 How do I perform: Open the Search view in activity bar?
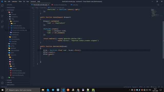coord(2,11)
